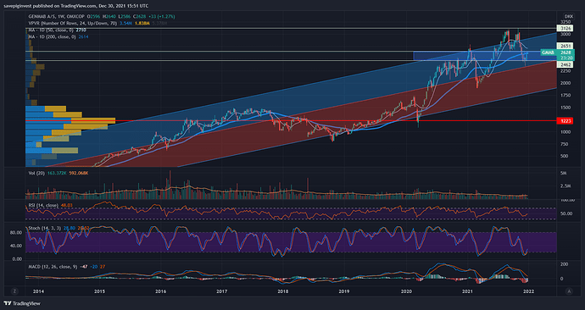
Task: Select the MA 50 indicator legend
Action: coord(52,30)
